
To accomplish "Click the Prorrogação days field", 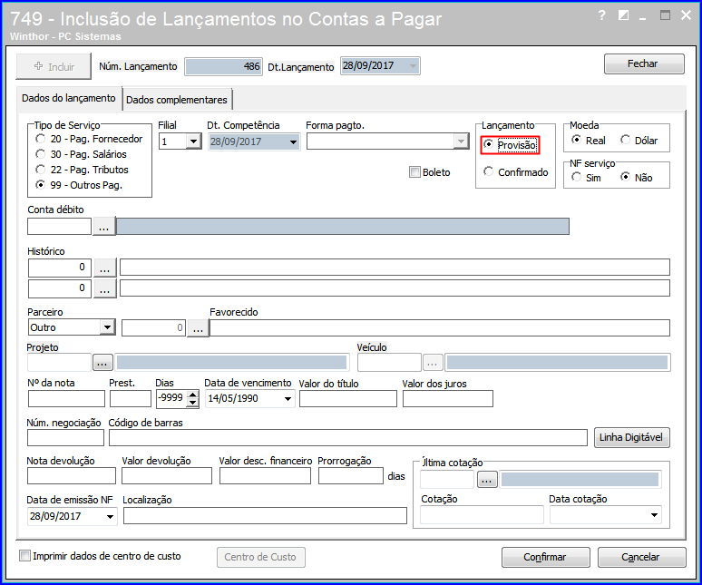I will pyautogui.click(x=351, y=476).
